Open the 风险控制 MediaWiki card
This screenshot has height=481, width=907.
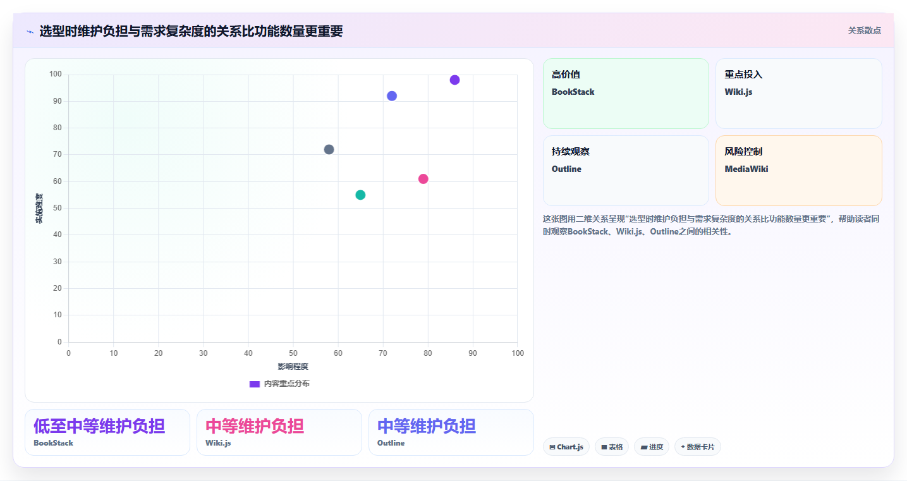(799, 171)
